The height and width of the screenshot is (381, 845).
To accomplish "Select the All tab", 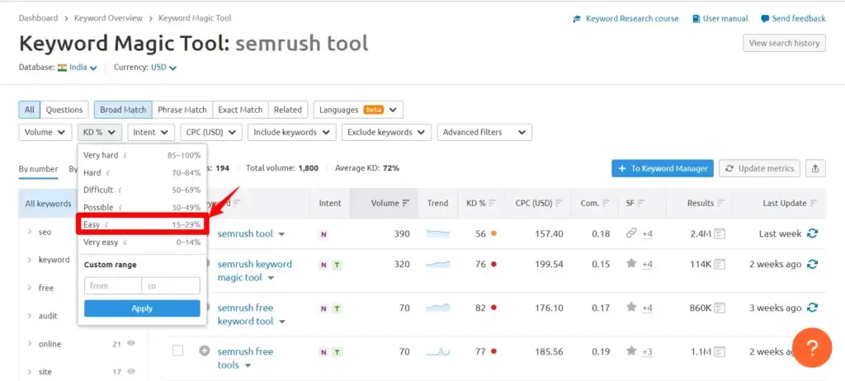I will [x=29, y=110].
